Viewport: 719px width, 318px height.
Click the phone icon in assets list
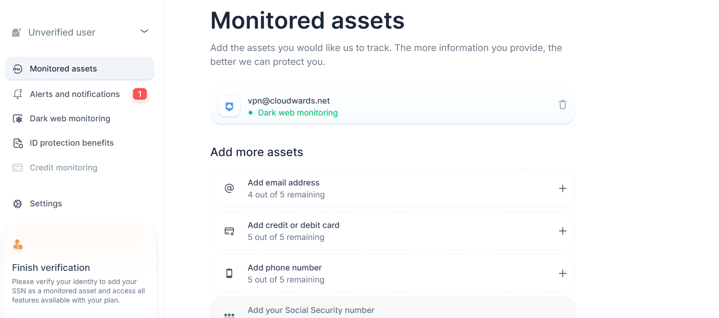click(x=229, y=274)
